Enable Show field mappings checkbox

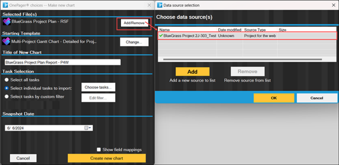(x=99, y=149)
